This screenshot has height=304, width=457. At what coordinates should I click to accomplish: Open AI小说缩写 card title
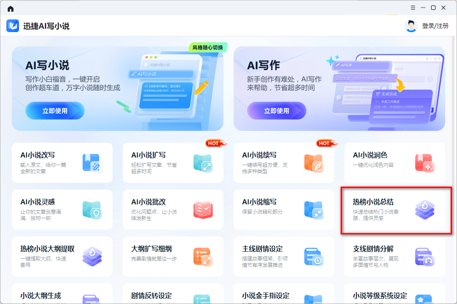259,202
